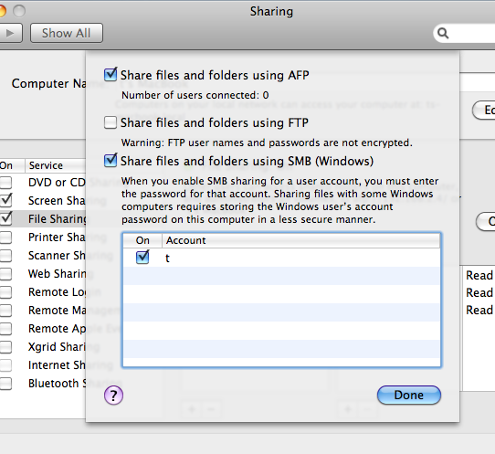
Task: Enable the Scanner Sharing service checkbox
Action: [6, 256]
